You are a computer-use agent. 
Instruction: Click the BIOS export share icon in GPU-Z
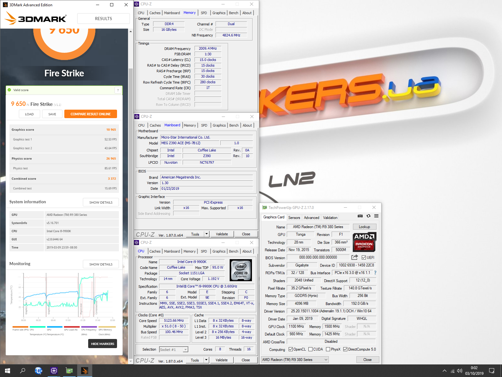tap(355, 257)
